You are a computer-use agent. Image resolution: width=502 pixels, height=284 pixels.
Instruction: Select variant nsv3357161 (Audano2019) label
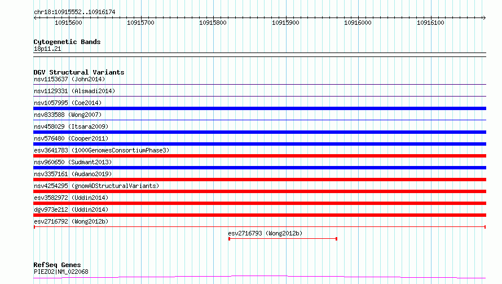pos(73,174)
